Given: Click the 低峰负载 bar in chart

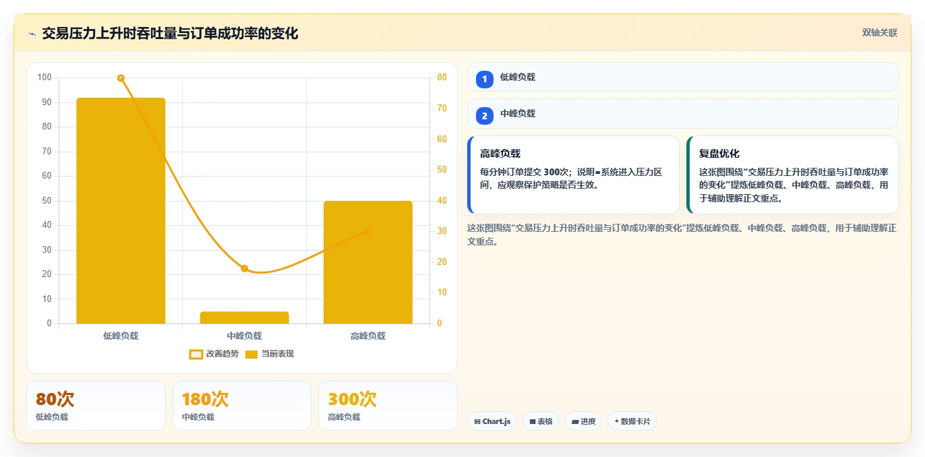Looking at the screenshot, I should coord(121,210).
